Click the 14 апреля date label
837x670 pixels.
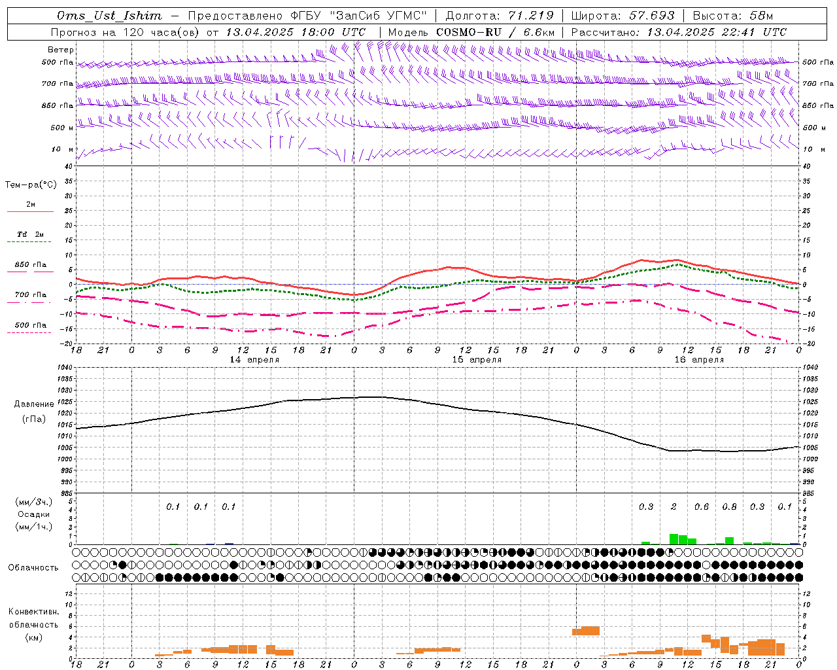pyautogui.click(x=254, y=360)
